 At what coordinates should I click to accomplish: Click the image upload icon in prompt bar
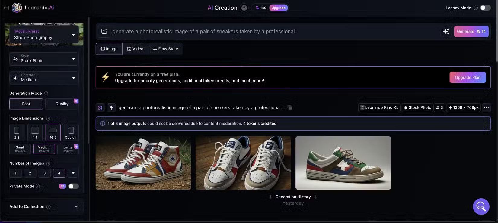tap(104, 31)
